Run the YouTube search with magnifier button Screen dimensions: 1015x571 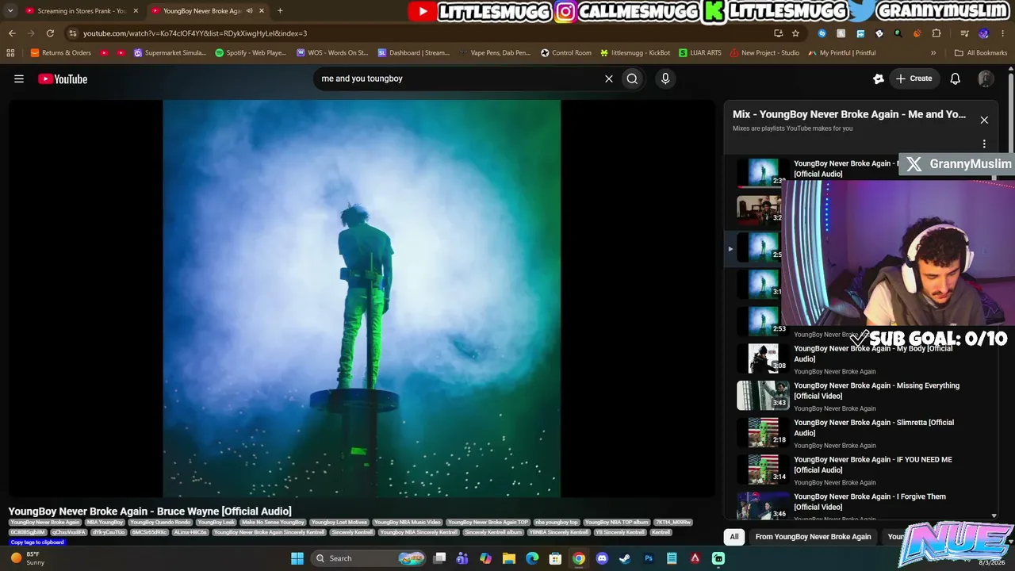(x=632, y=79)
